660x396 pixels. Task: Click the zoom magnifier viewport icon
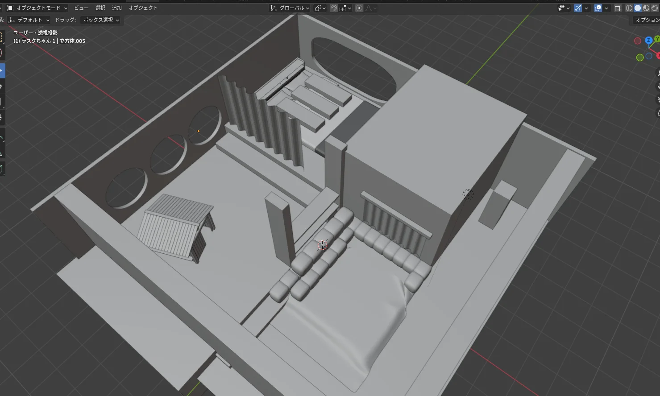pos(658,73)
